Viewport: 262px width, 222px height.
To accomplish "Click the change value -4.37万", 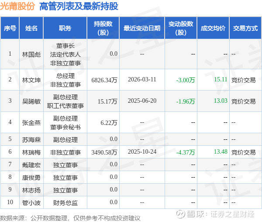I will point(186,152).
